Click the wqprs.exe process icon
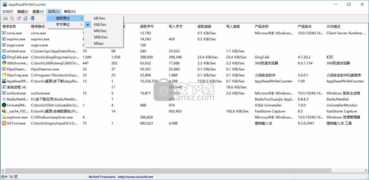The height and width of the screenshot is (180, 369). (4, 45)
